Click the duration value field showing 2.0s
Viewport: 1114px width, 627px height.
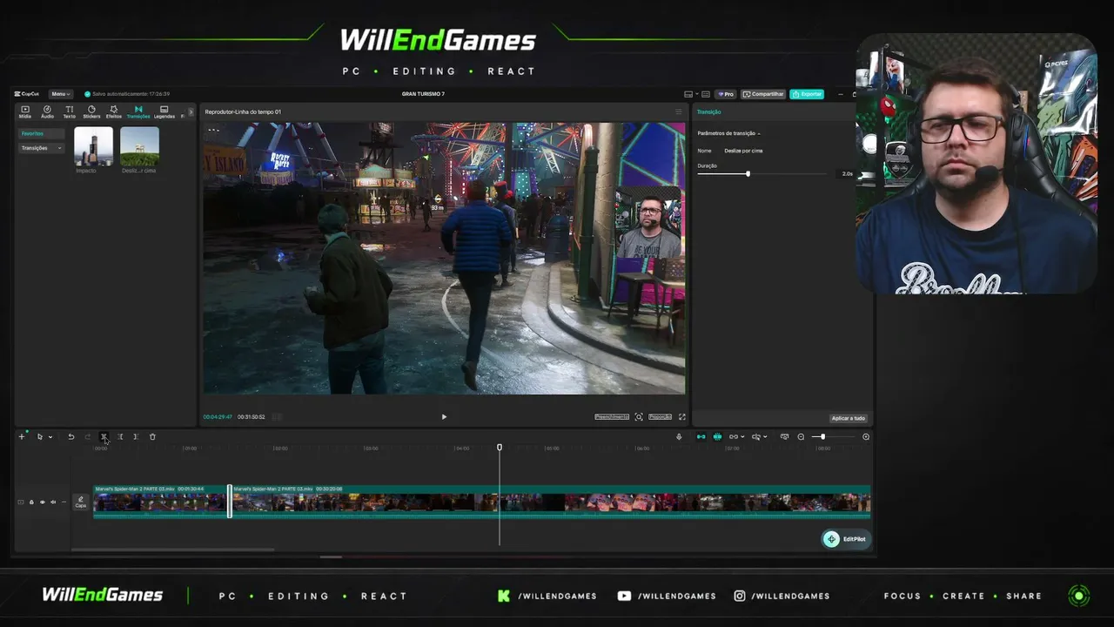(848, 174)
